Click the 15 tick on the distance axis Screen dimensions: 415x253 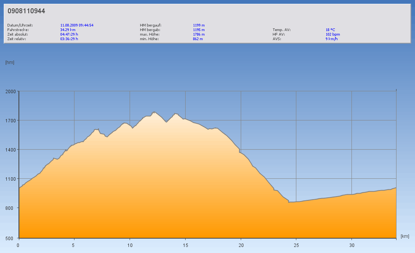pyautogui.click(x=185, y=245)
